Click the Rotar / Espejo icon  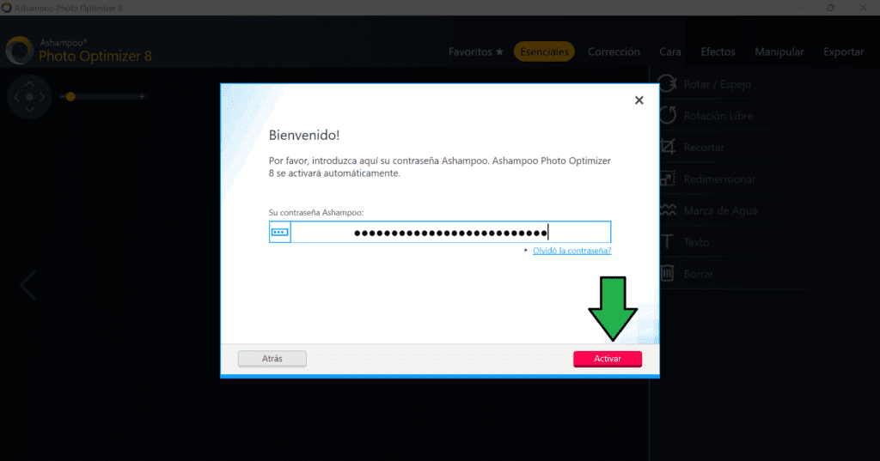pyautogui.click(x=667, y=84)
